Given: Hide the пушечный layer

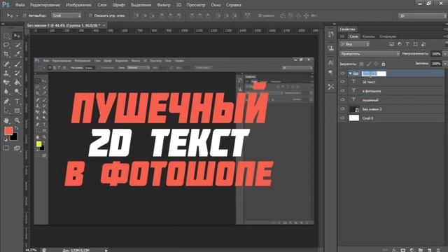Looking at the screenshot, I should pos(342,99).
